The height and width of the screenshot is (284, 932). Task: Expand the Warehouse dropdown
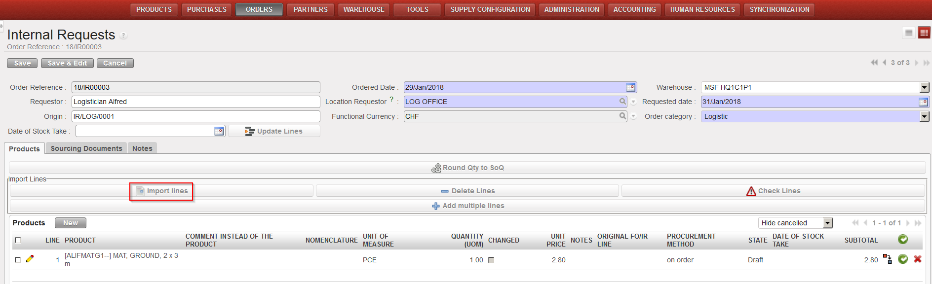(x=924, y=87)
